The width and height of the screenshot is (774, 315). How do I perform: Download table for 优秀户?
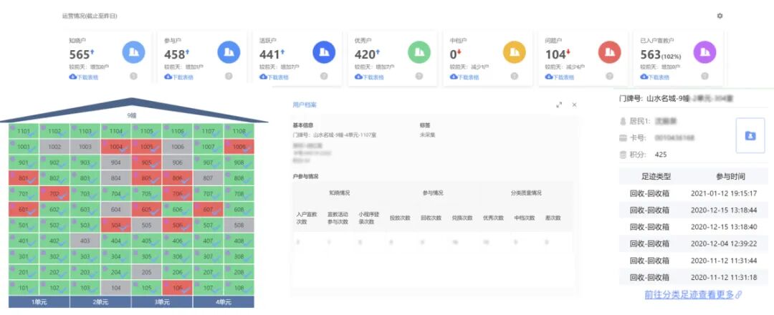tap(369, 77)
